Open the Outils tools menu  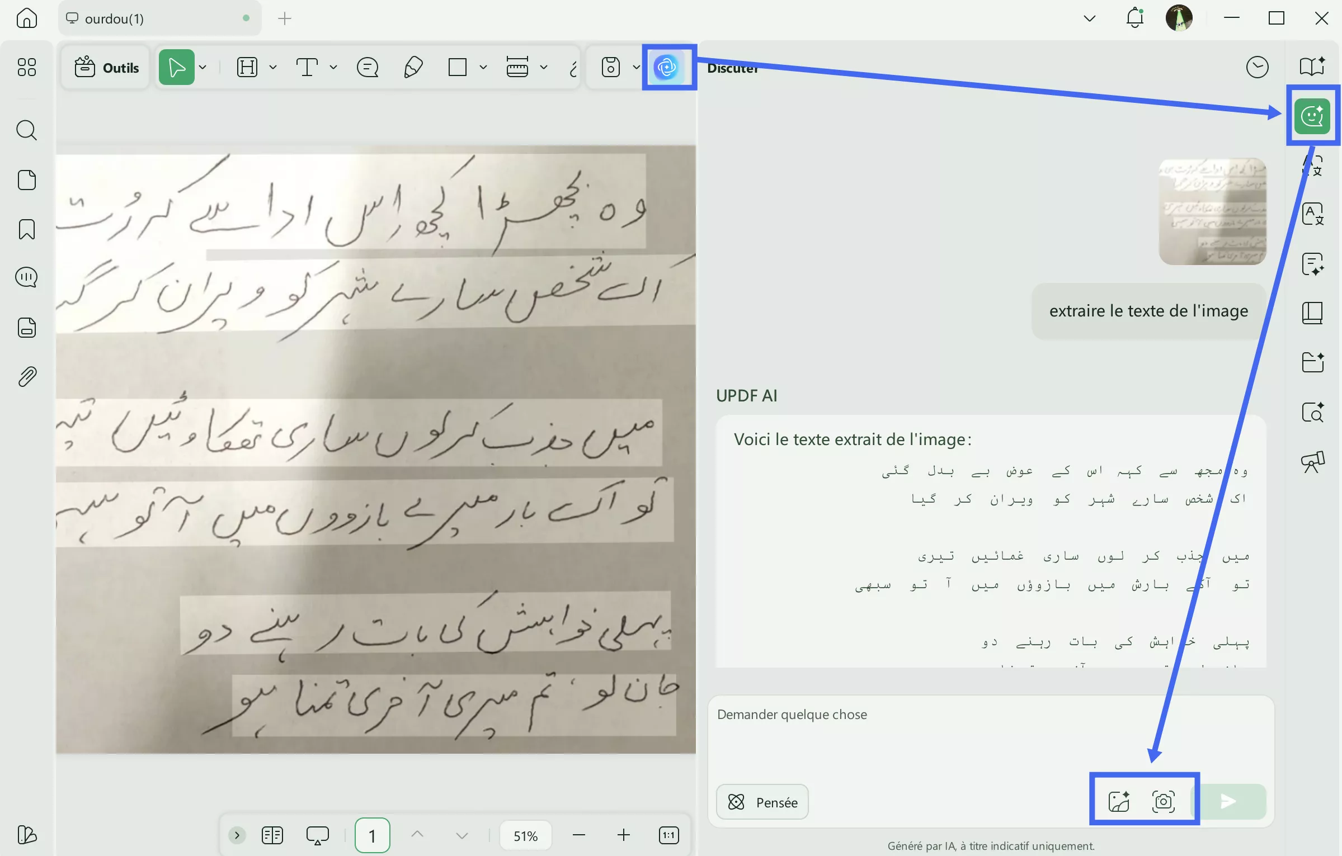pos(106,68)
